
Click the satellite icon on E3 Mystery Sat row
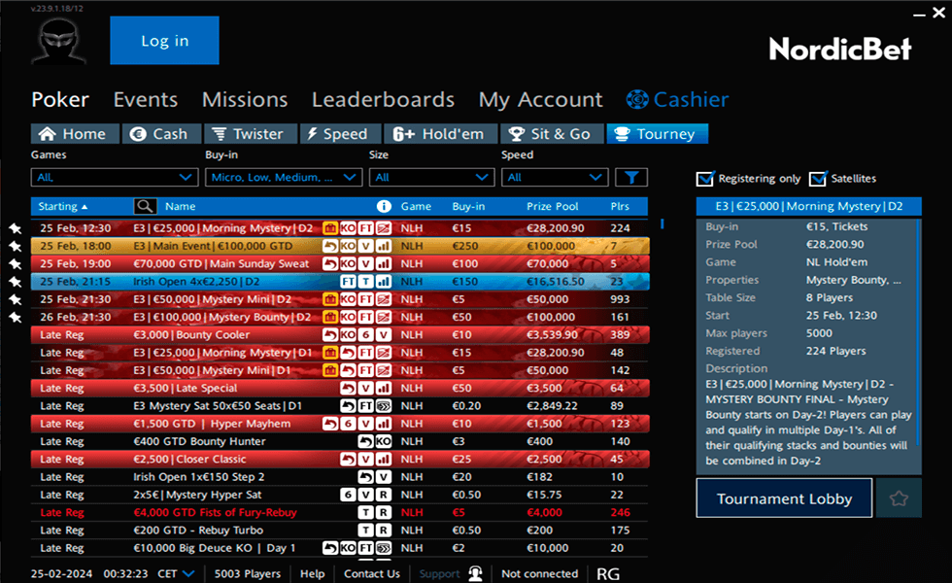click(x=383, y=406)
